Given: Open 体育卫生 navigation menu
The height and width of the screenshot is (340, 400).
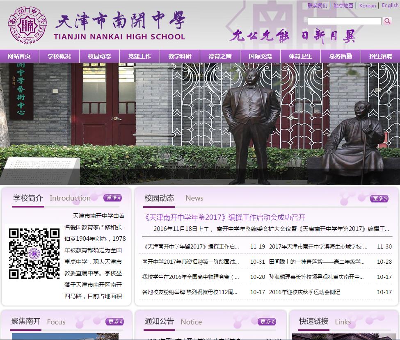Looking at the screenshot, I should 300,56.
